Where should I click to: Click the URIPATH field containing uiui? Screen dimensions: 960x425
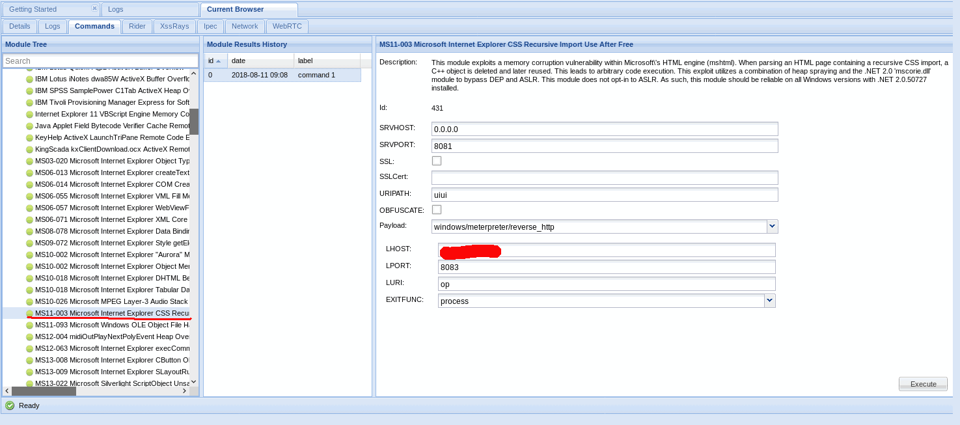click(605, 195)
